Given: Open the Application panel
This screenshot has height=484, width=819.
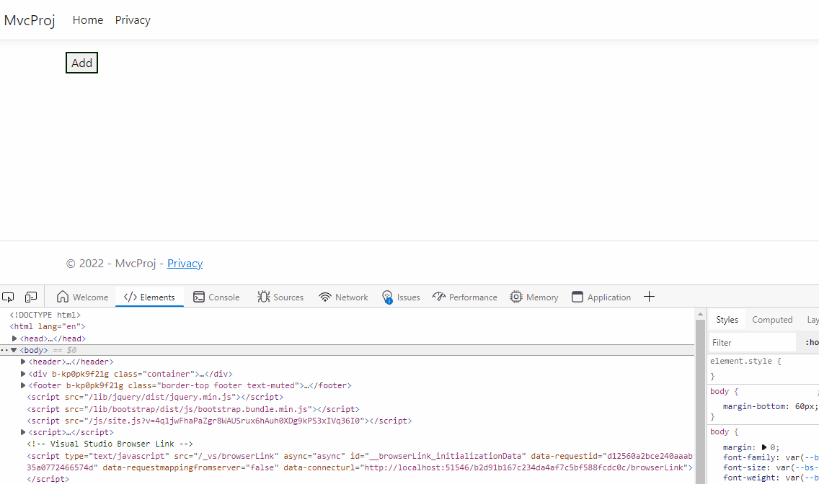Looking at the screenshot, I should click(601, 297).
